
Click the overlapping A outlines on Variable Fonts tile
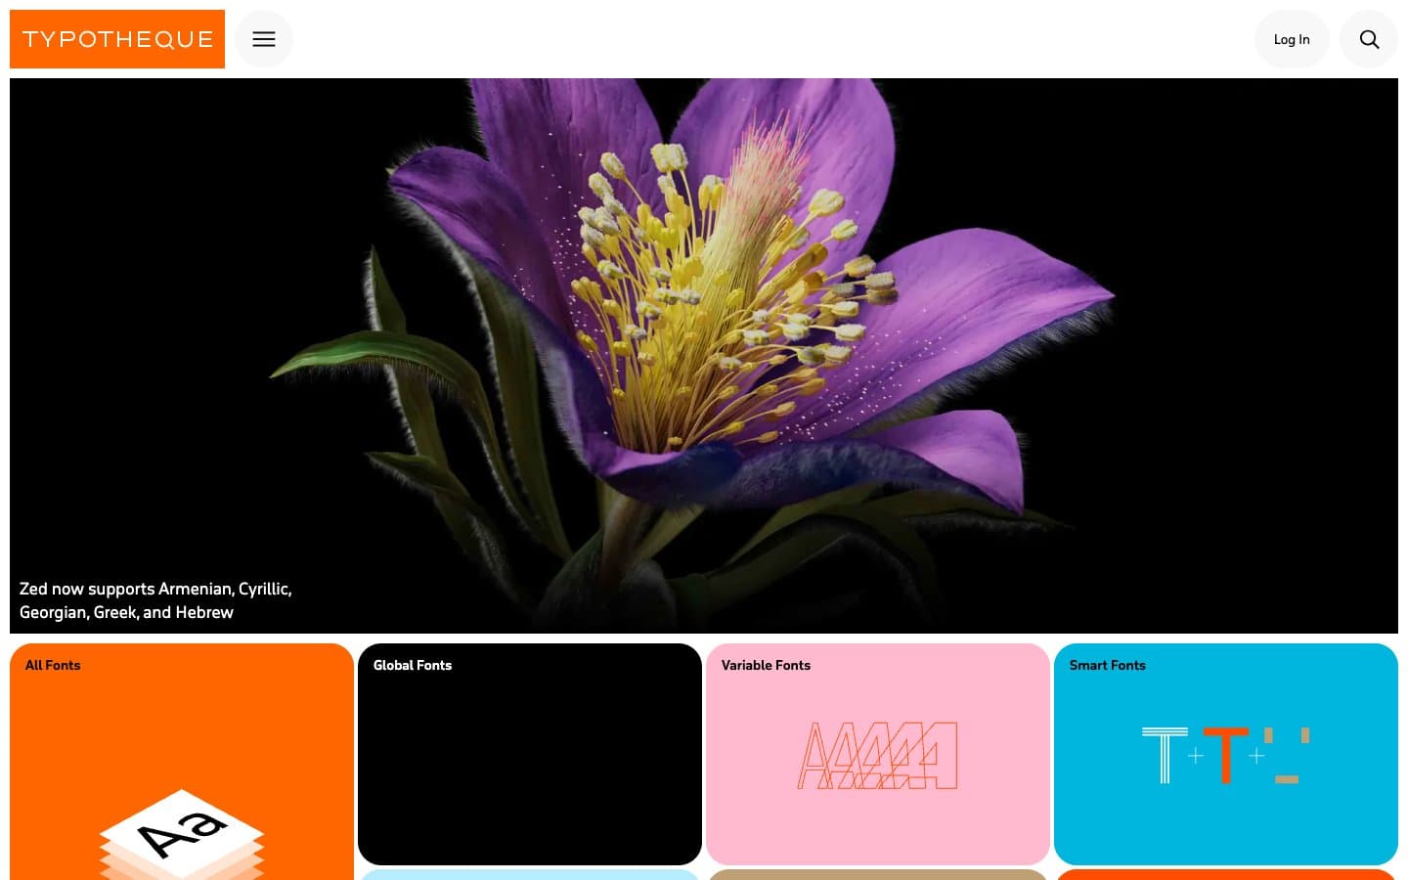click(x=877, y=755)
